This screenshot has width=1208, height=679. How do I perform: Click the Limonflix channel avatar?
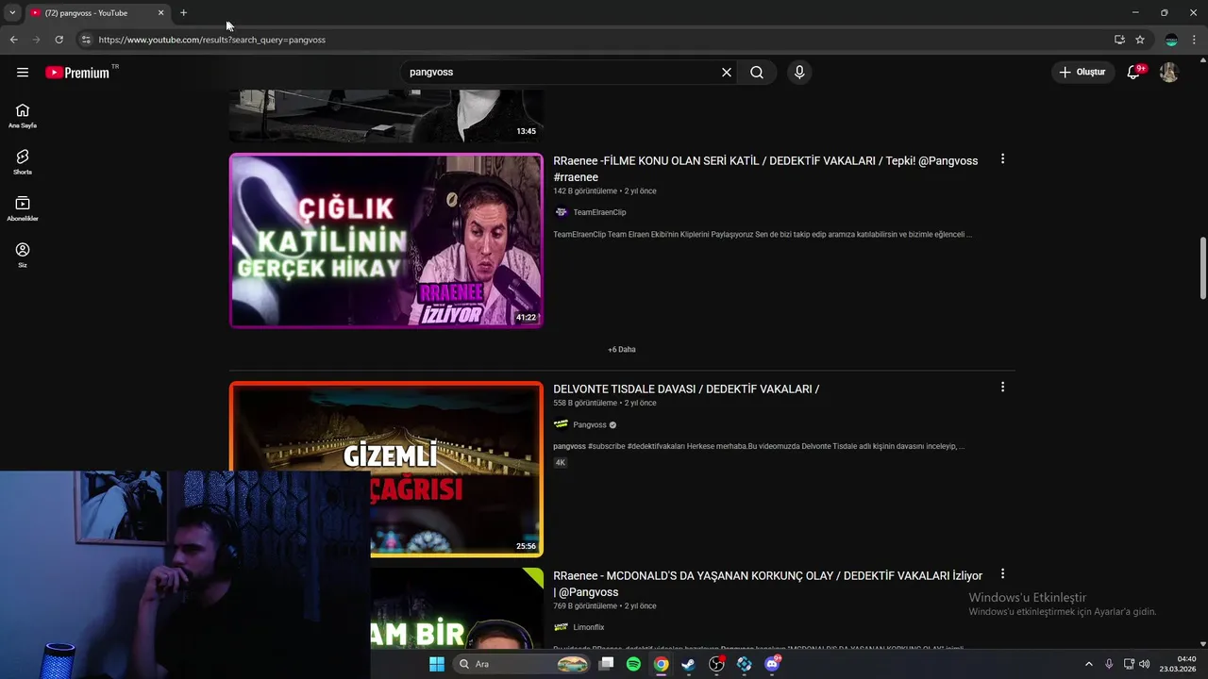pos(561,628)
